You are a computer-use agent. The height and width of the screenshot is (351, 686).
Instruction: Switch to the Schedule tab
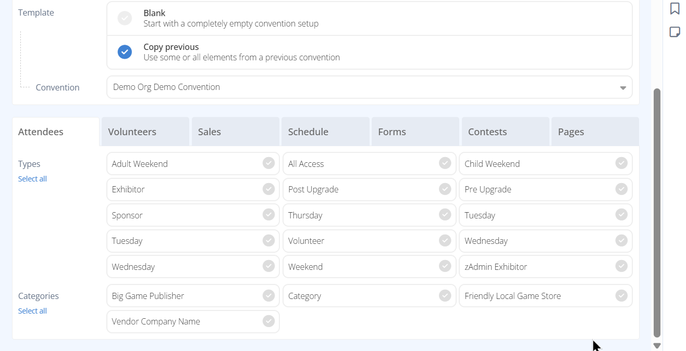pyautogui.click(x=308, y=132)
